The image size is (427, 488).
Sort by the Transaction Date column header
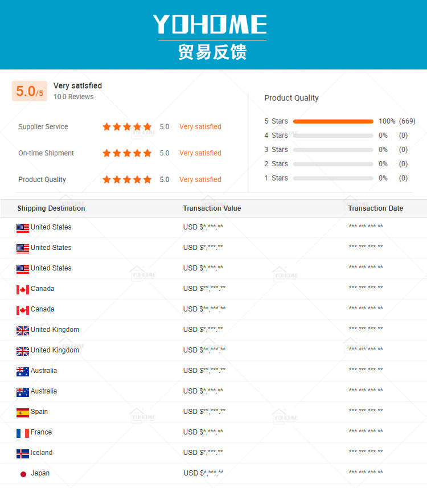[375, 208]
